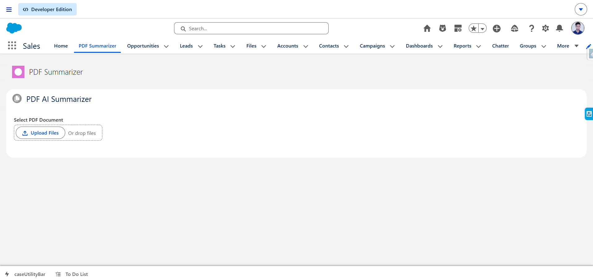The width and height of the screenshot is (593, 279).
Task: Expand the Accounts tab chevron
Action: [x=306, y=46]
